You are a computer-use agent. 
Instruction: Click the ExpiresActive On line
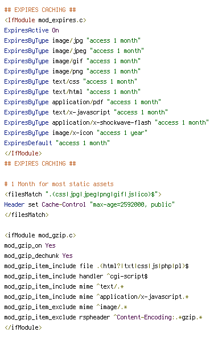tap(31, 30)
